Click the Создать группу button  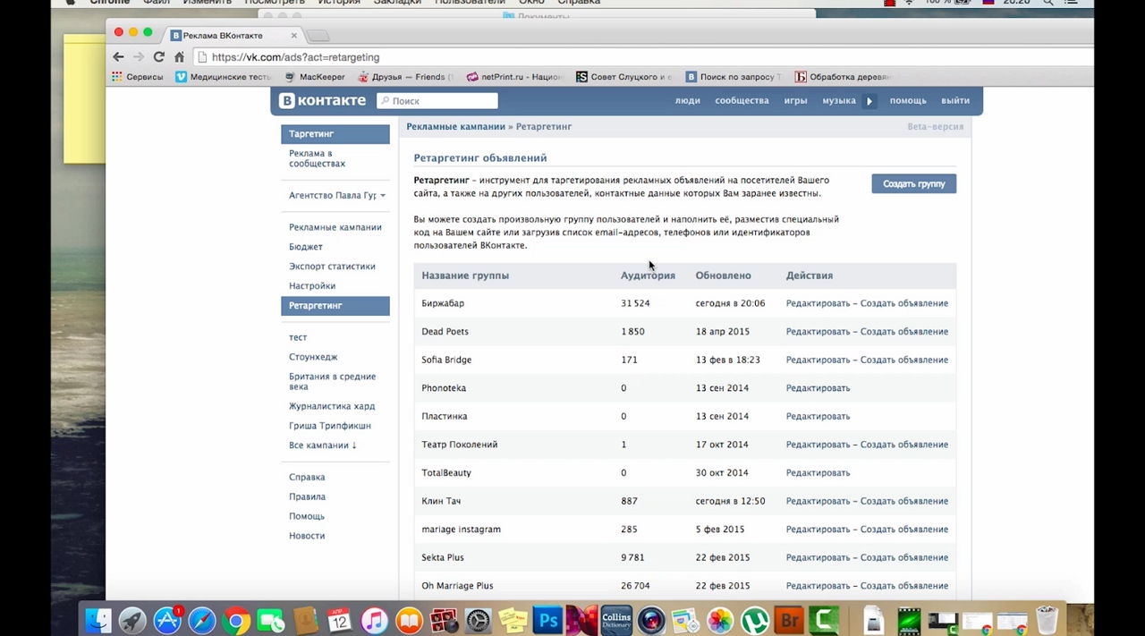(x=914, y=183)
